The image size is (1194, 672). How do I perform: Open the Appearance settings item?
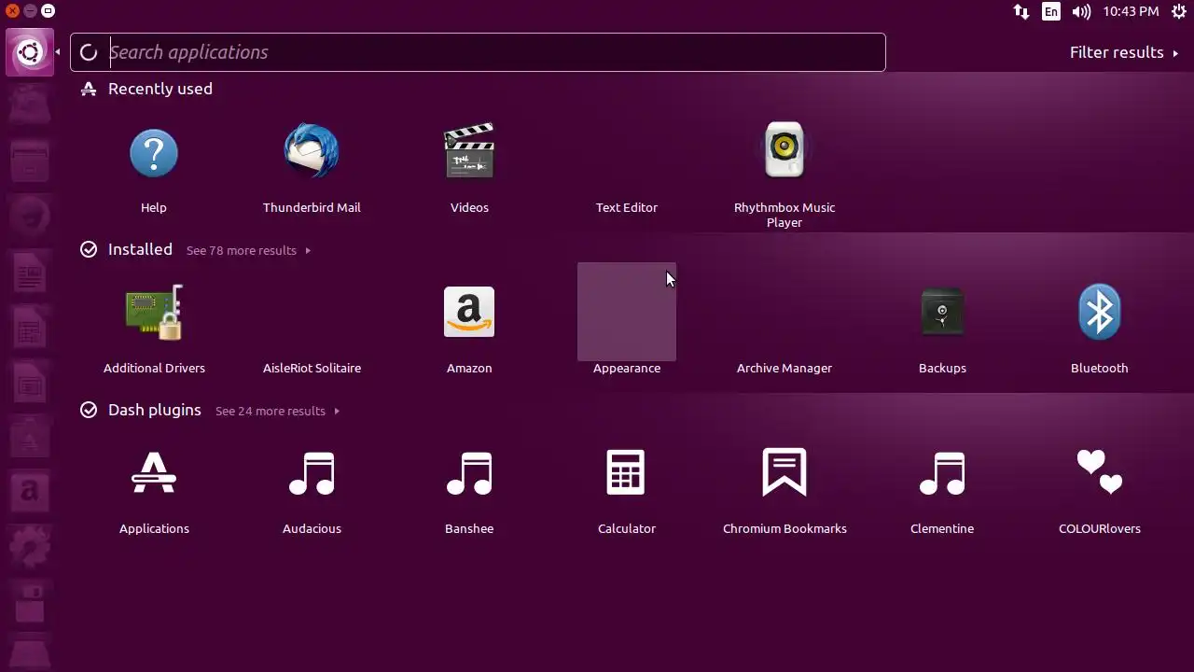627,318
